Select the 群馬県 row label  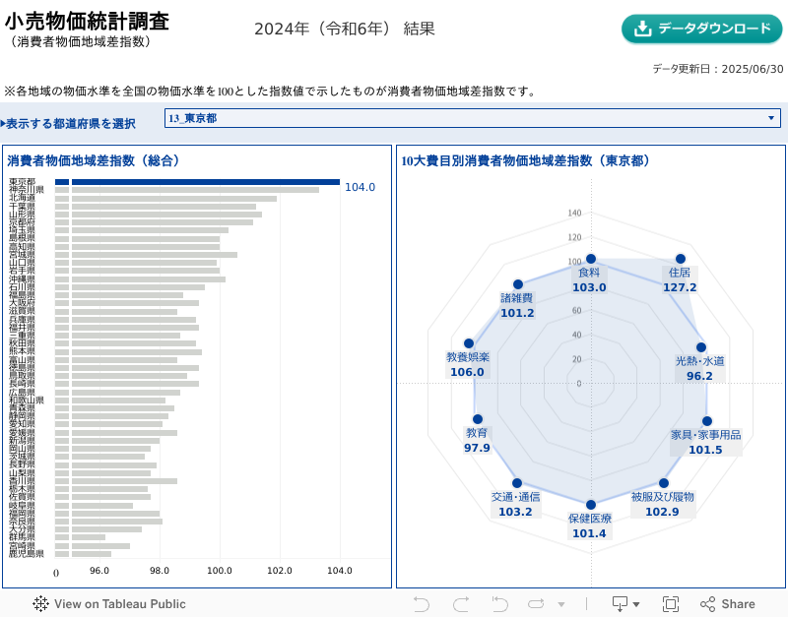22,537
